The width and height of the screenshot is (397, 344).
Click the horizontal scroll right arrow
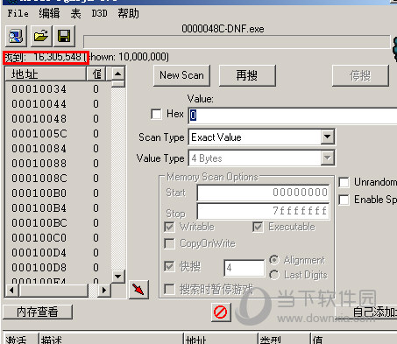pyautogui.click(x=104, y=291)
